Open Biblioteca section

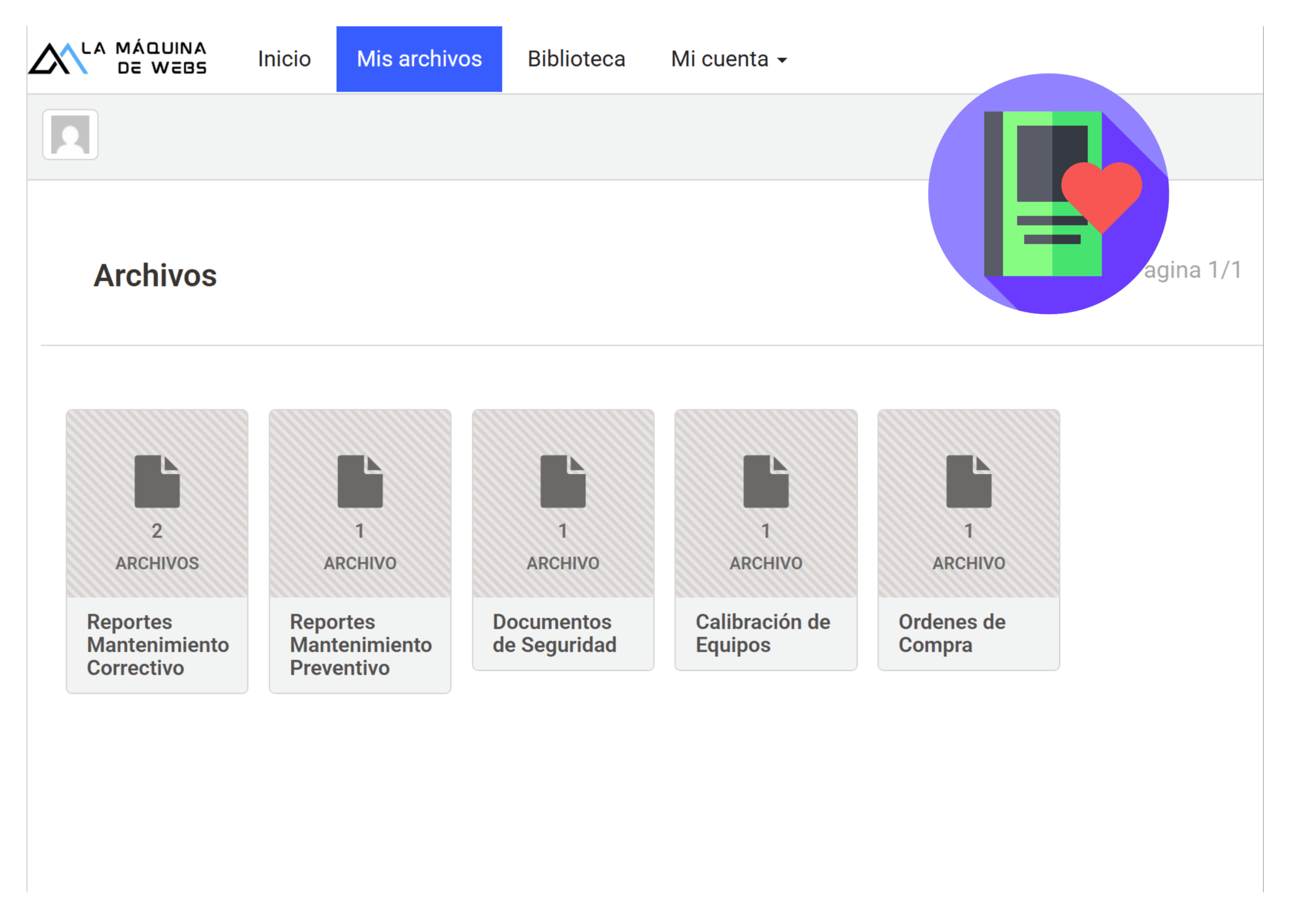pyautogui.click(x=576, y=59)
